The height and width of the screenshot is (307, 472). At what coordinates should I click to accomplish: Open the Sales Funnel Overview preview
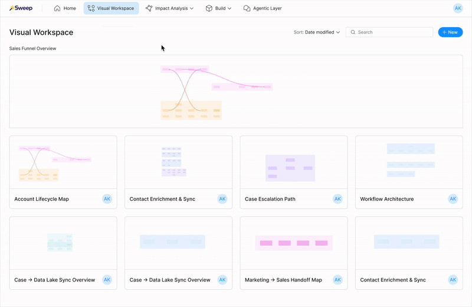point(236,92)
